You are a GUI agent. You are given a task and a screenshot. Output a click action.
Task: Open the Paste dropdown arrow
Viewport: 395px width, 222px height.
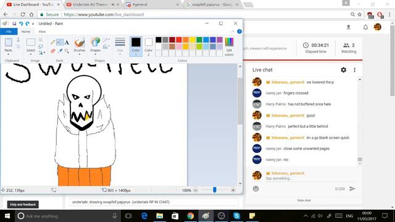[x=8, y=54]
